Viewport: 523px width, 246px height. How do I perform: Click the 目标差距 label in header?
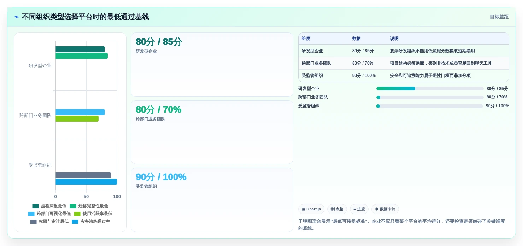click(x=499, y=17)
